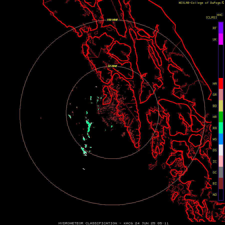Screen dimensions: 225x225
Task: Click the HR legend label
Action: [214, 117]
